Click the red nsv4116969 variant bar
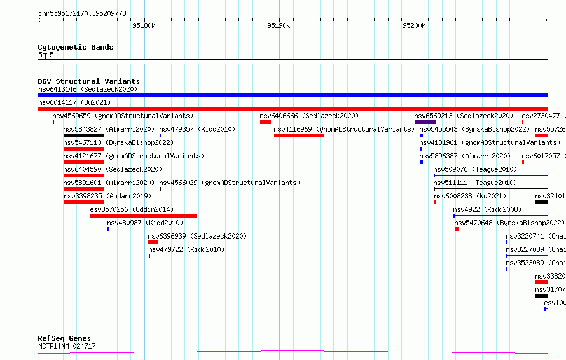This screenshot has height=360, width=566. coord(299,135)
